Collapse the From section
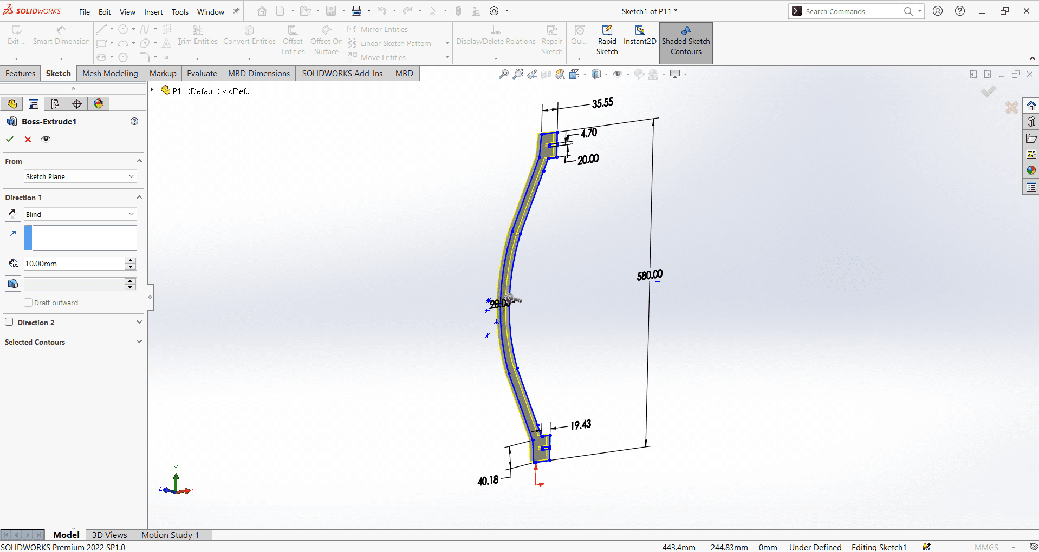 click(x=139, y=161)
